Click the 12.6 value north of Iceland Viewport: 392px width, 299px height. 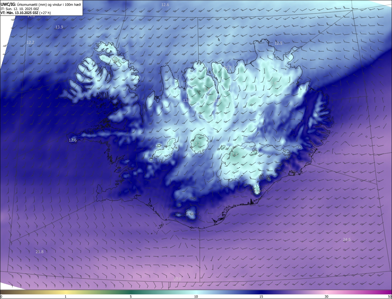coord(165,5)
